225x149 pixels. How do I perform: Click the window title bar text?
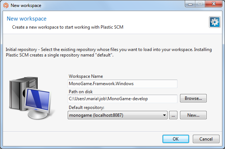(x=26, y=6)
